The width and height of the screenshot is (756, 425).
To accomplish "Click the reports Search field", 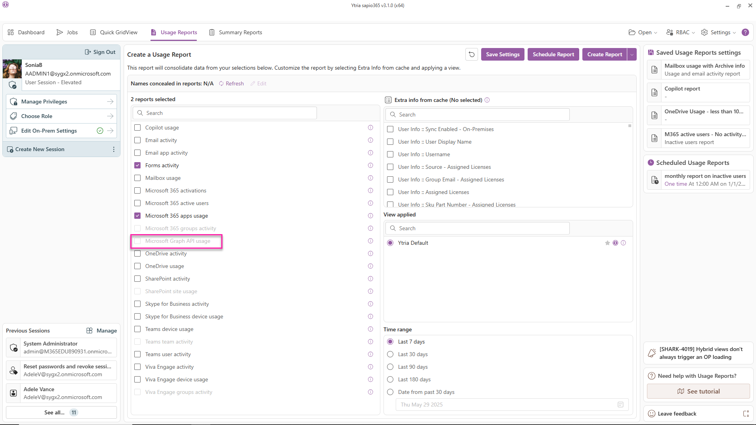I will [x=224, y=113].
